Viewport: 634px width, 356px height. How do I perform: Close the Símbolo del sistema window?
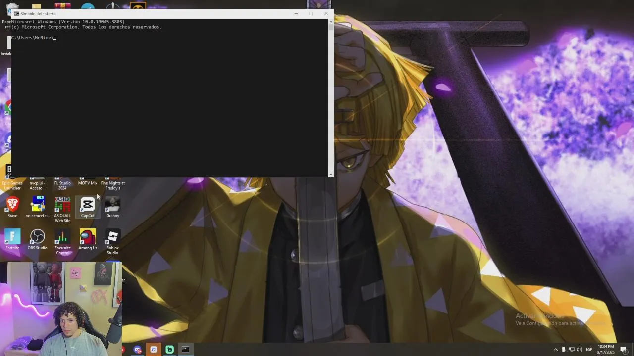(326, 14)
